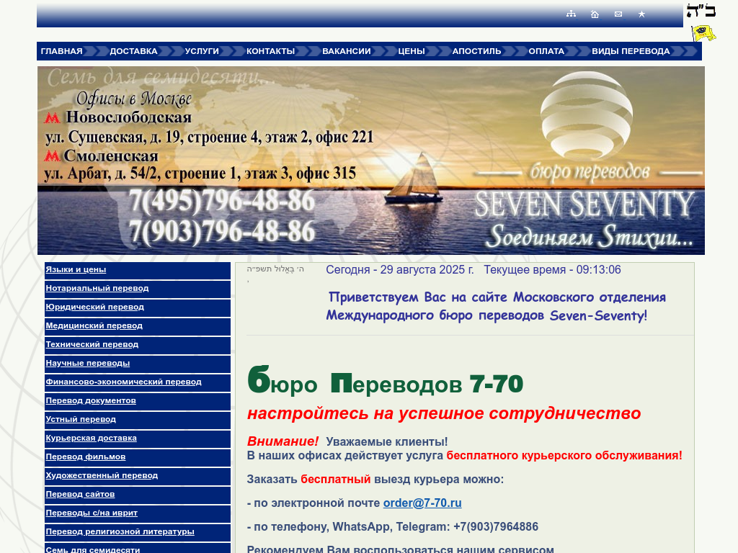Open the Художественный перевод link

tap(102, 476)
